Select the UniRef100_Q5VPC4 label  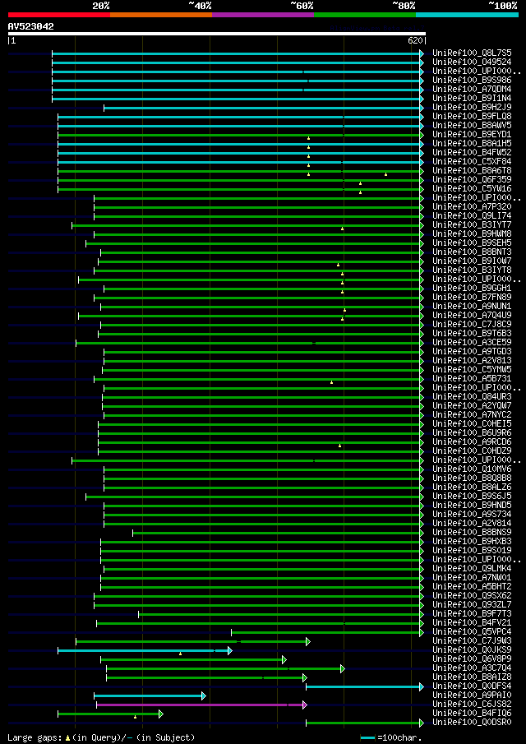tap(472, 632)
